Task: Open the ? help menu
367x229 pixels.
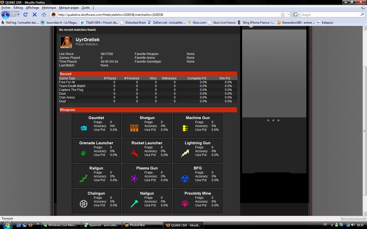Action: tap(93, 8)
